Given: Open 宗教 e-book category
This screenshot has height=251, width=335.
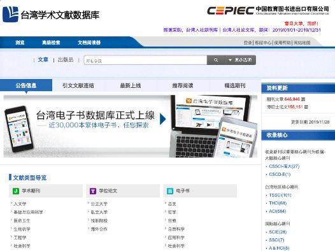Looking at the screenshot, I should pyautogui.click(x=172, y=220).
